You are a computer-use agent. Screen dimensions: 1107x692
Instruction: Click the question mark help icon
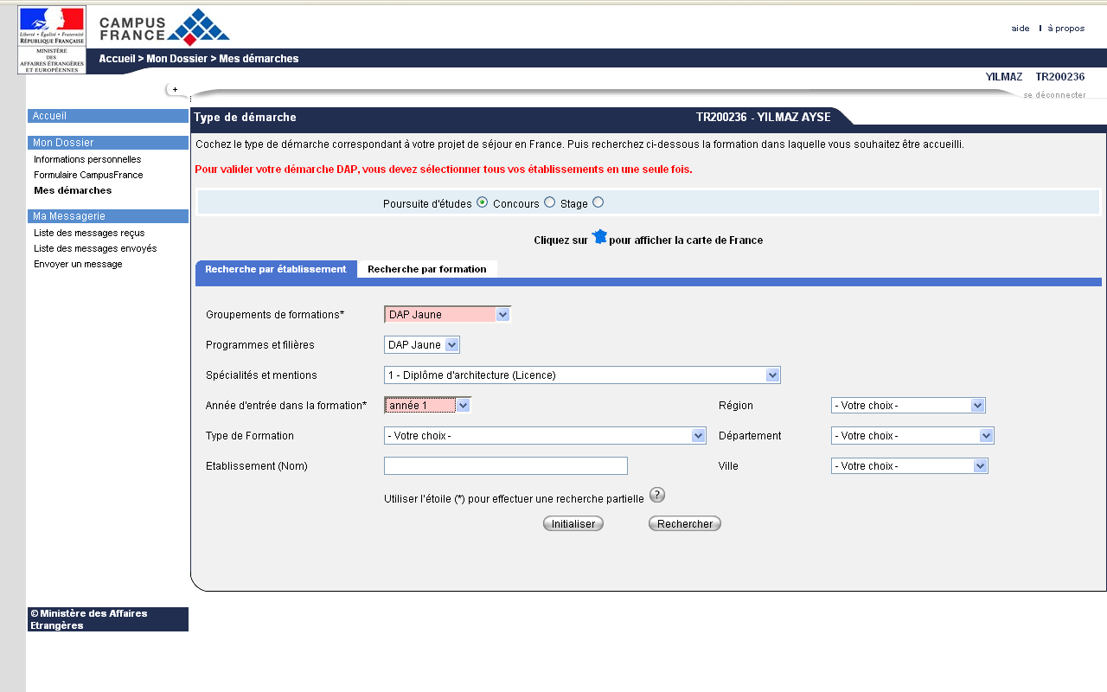(x=657, y=495)
